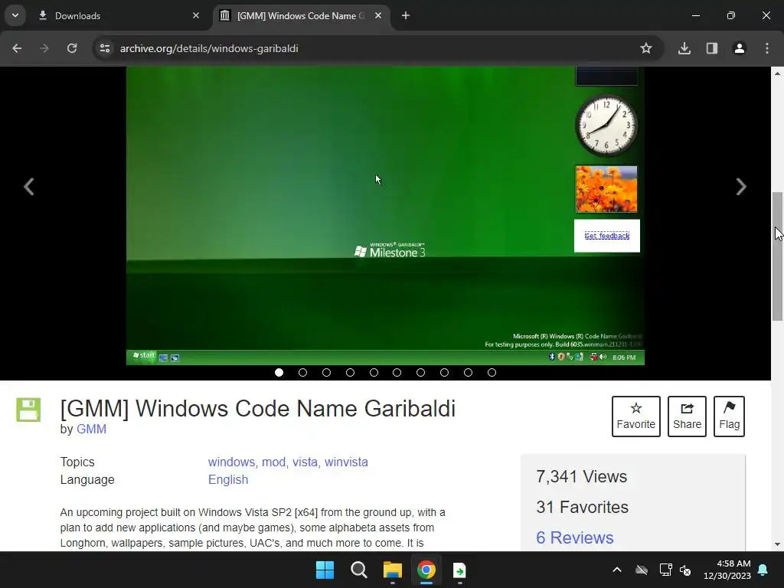Click the '31 Favorites' text

582,507
